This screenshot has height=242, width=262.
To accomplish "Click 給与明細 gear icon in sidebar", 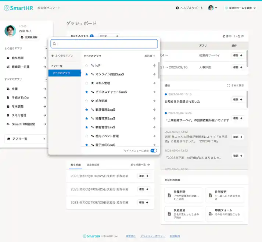I will pyautogui.click(x=8, y=58).
